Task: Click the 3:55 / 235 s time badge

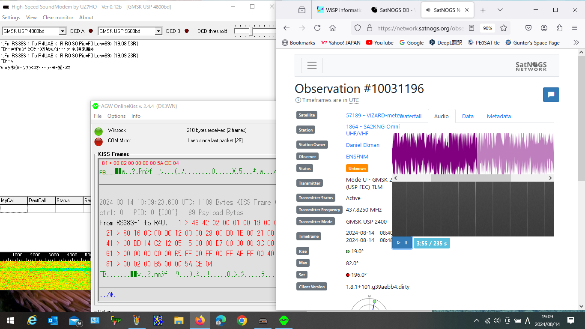Action: (432, 243)
